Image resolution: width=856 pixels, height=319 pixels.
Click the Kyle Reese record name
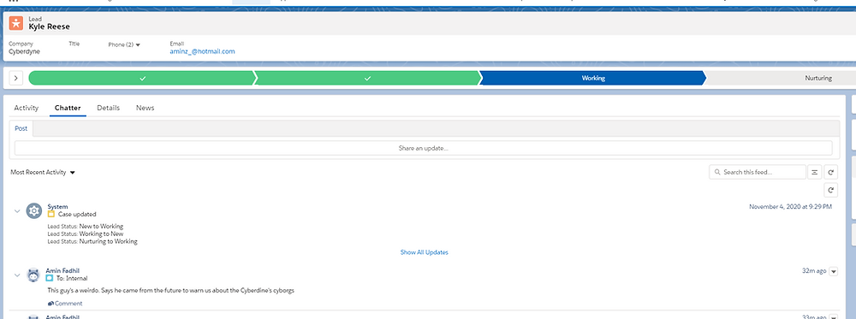[49, 27]
